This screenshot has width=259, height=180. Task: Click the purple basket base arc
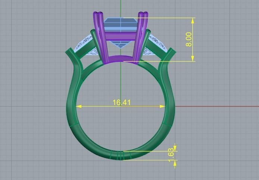[121, 60]
